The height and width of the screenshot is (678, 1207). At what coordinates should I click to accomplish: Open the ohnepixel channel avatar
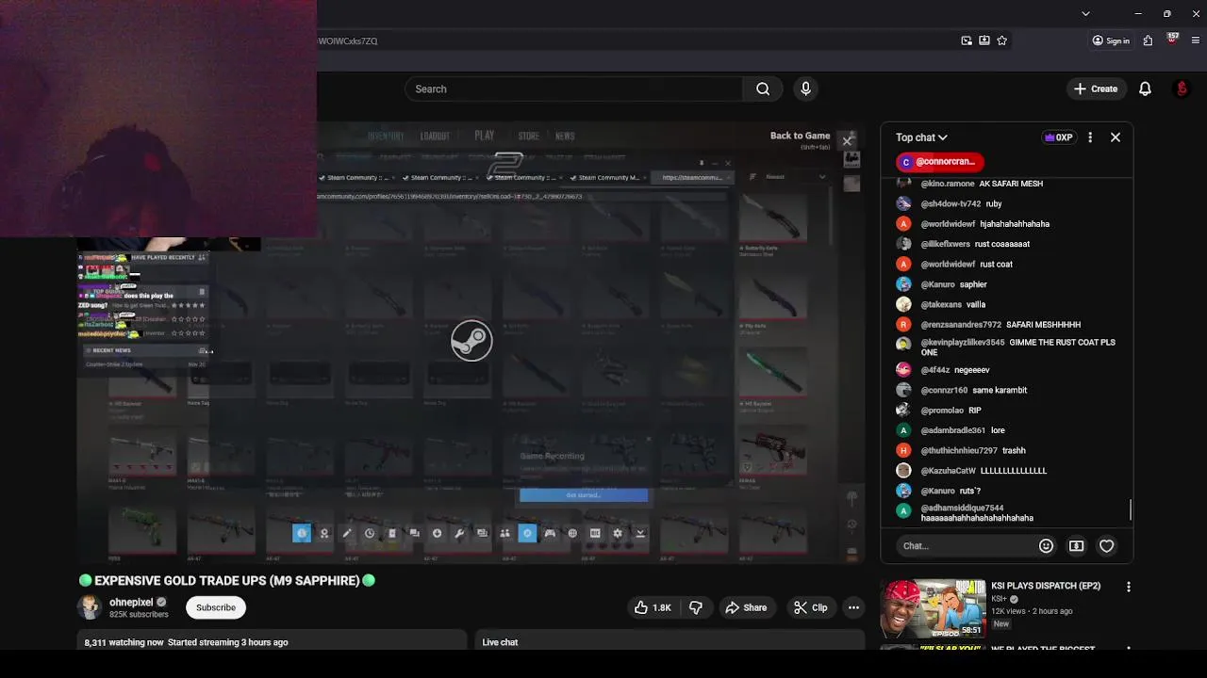(x=91, y=608)
